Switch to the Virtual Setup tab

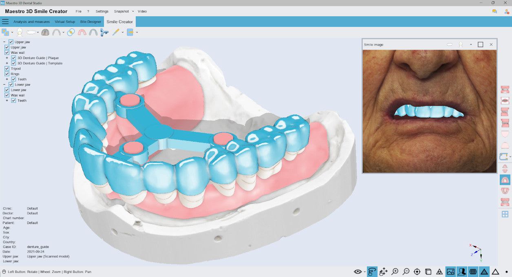65,22
